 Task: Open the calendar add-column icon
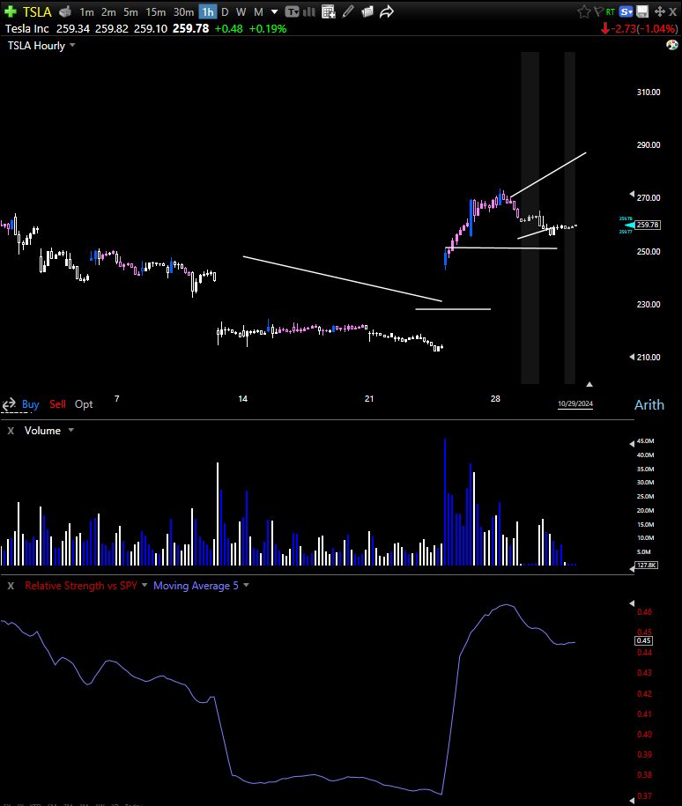tap(328, 11)
